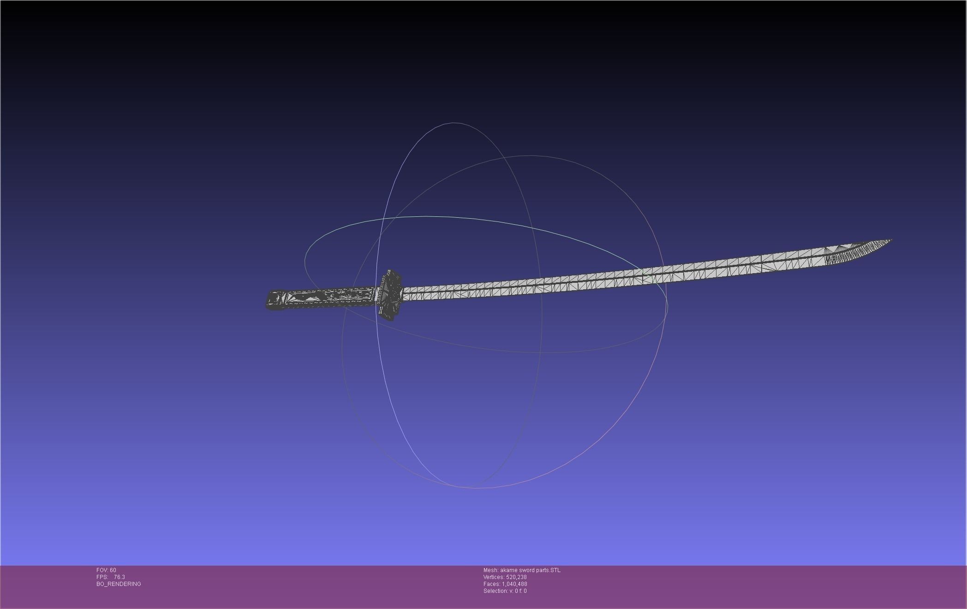
Task: Click the Selection v: 0 f: 0 text
Action: coord(505,591)
